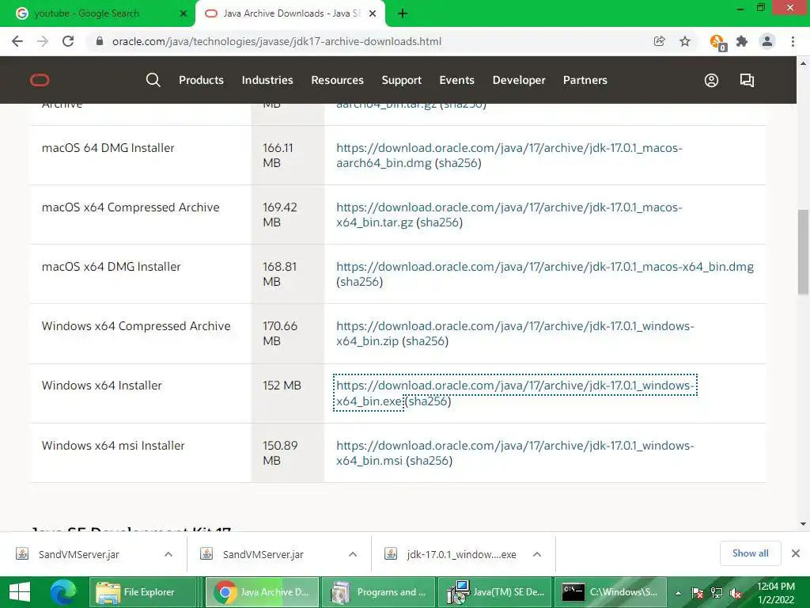Reload the Oracle downloads page

pos(68,41)
